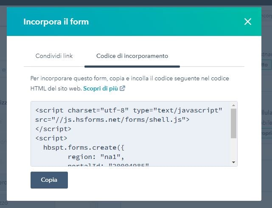Select the Codice di incorporamento tab

[132, 56]
